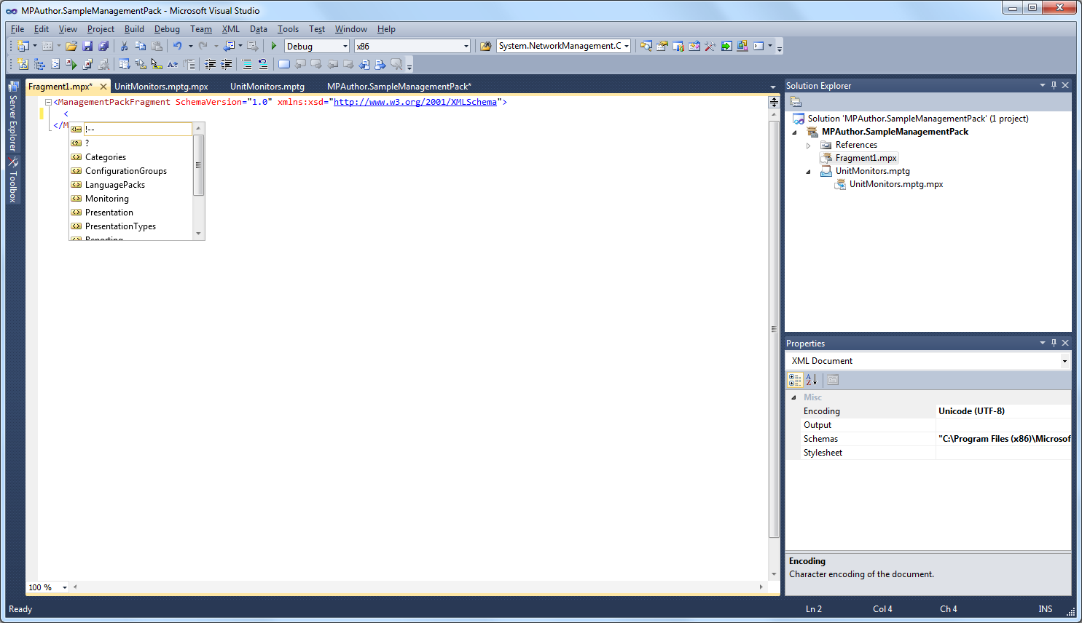Image resolution: width=1082 pixels, height=623 pixels.
Task: Click the Encoding property value field
Action: (1003, 411)
